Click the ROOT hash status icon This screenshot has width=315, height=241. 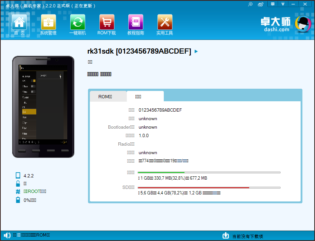[x=18, y=191]
